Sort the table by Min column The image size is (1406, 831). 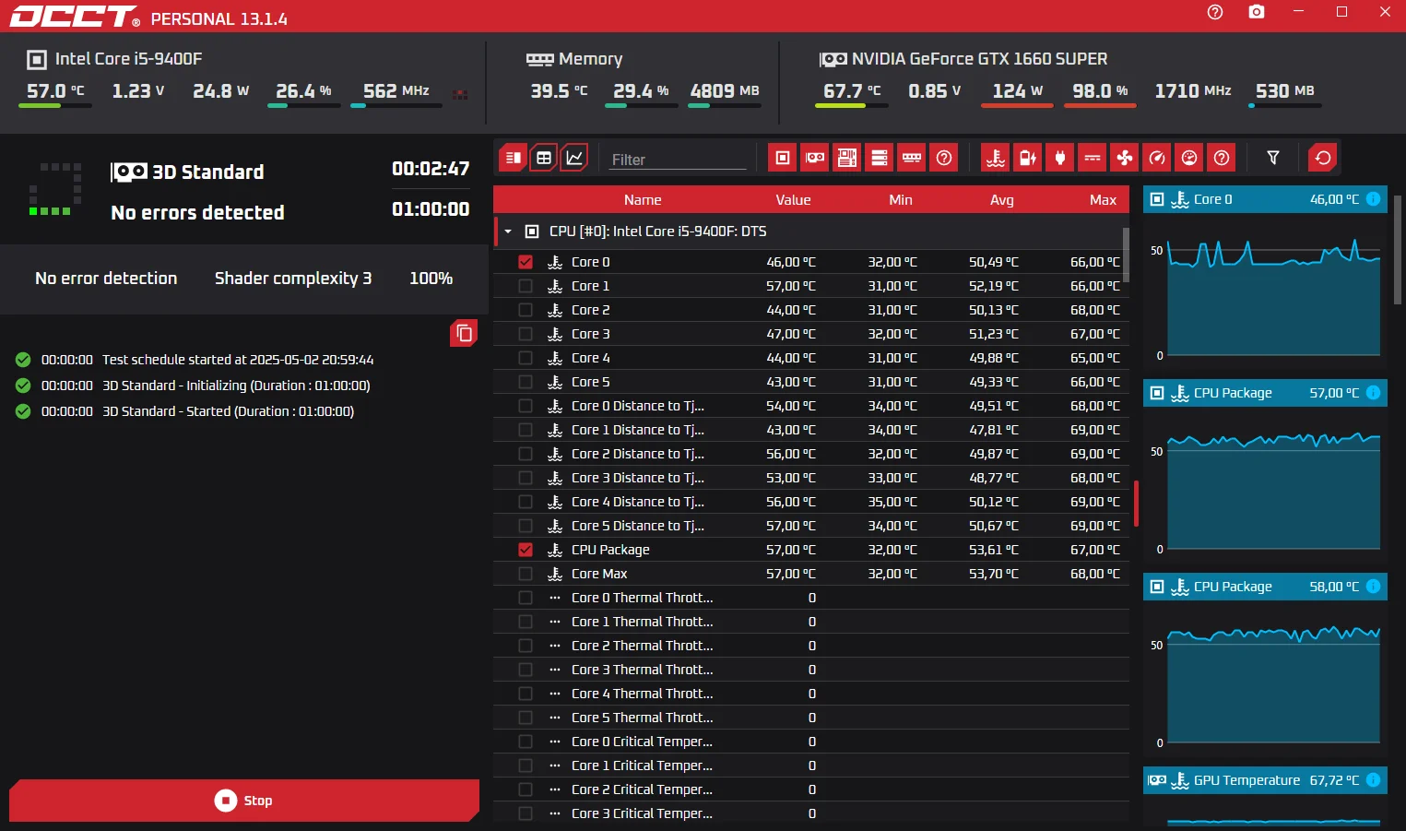[x=901, y=200]
